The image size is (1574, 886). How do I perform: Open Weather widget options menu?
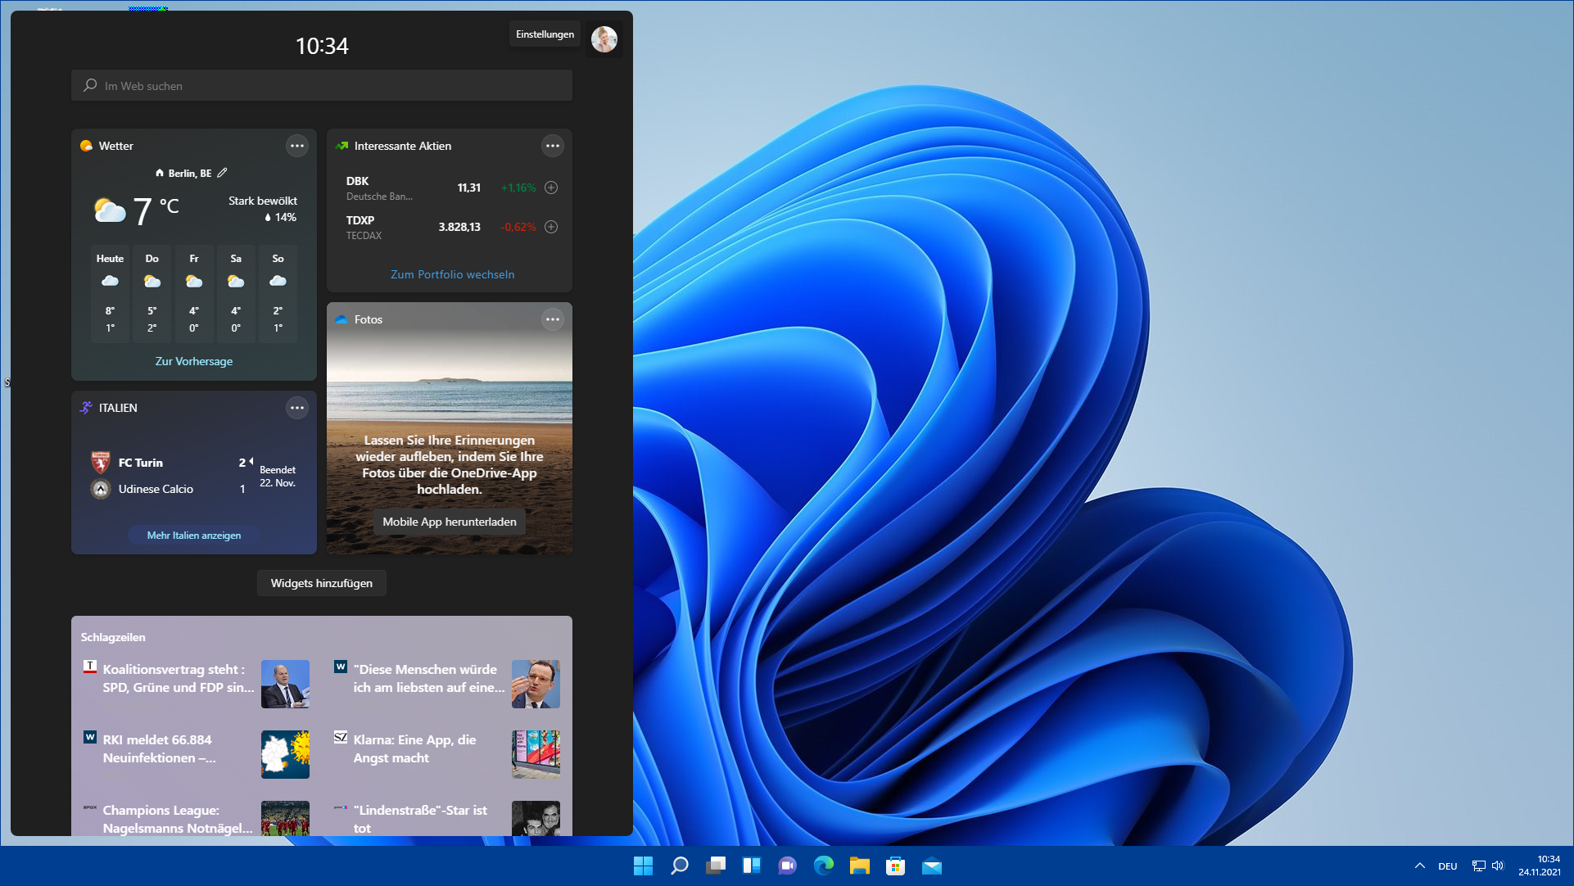pyautogui.click(x=296, y=146)
